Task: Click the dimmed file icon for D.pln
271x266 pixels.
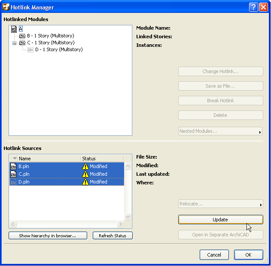Action: point(13,182)
